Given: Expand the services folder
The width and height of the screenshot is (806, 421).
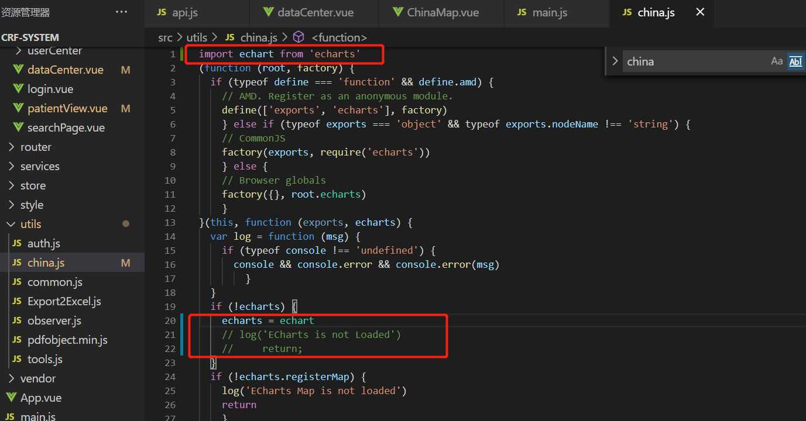Looking at the screenshot, I should click(11, 167).
